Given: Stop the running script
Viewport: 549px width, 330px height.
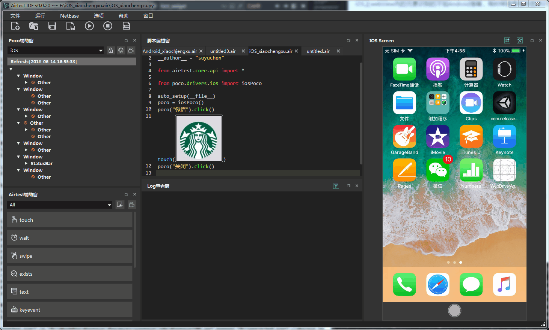Looking at the screenshot, I should [x=108, y=26].
